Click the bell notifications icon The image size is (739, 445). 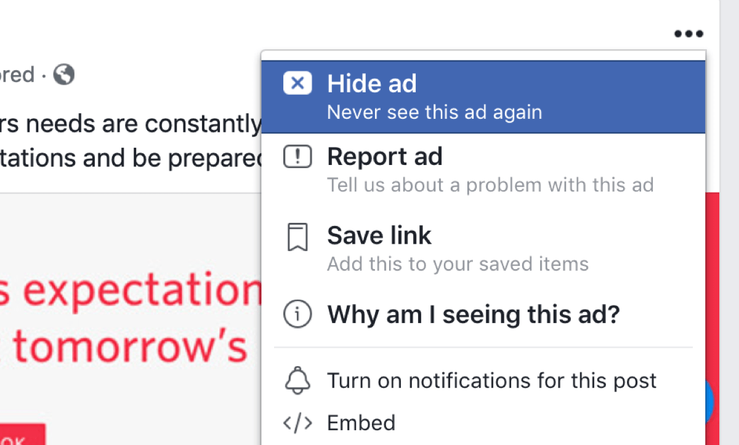coord(297,381)
